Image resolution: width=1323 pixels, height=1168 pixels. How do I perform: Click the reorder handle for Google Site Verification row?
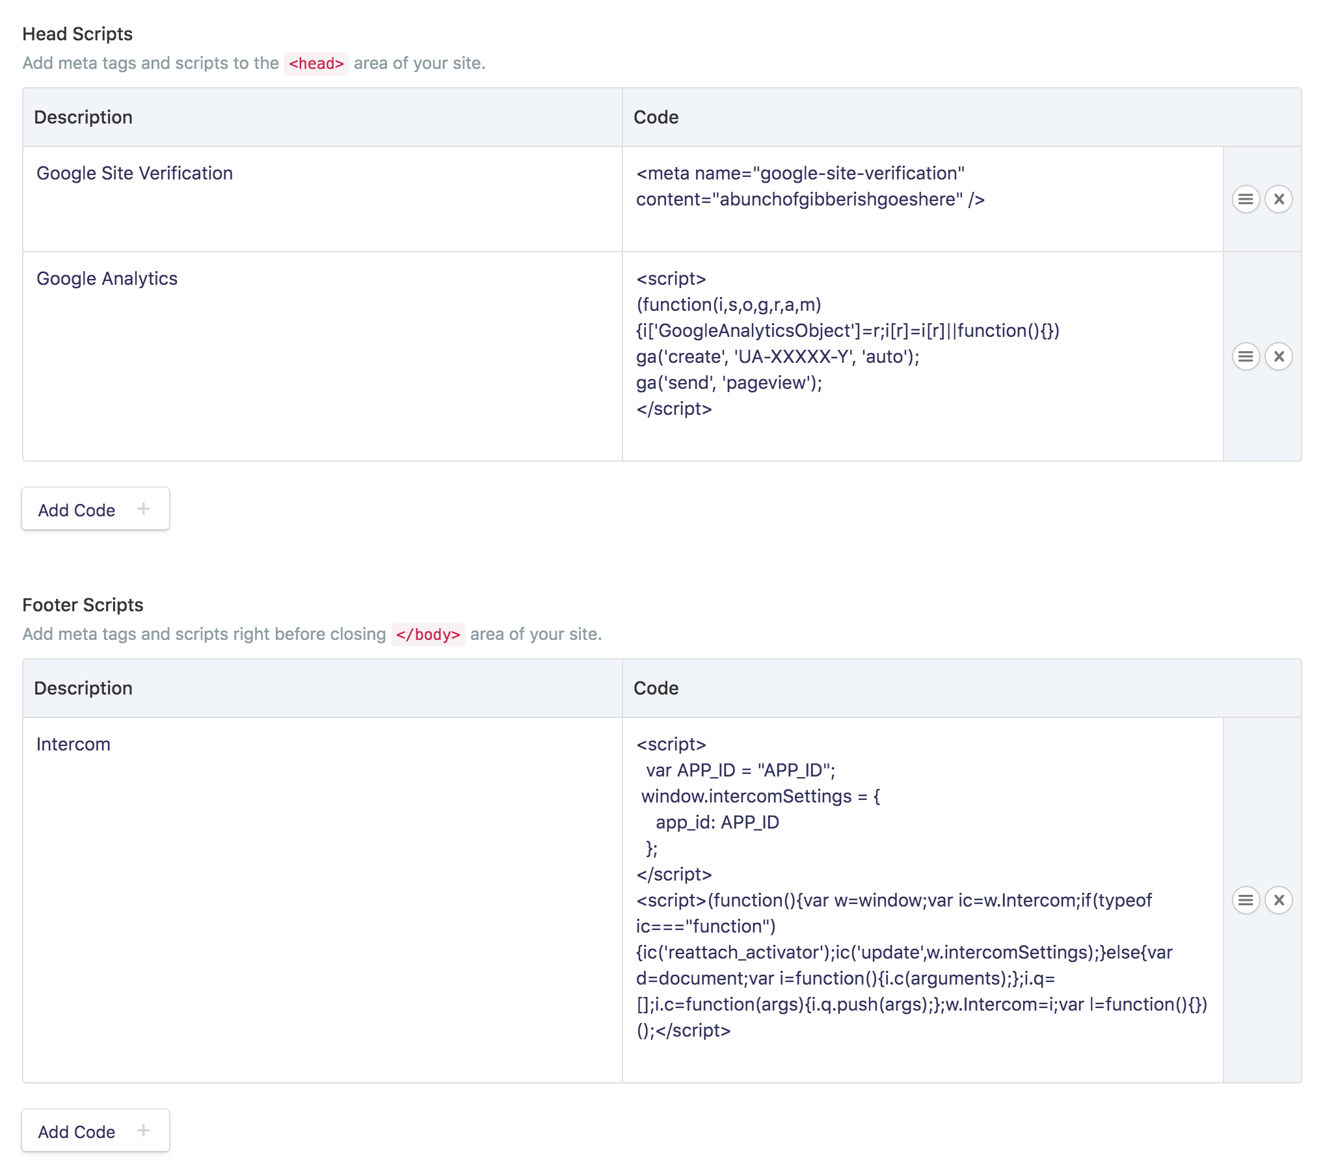pyautogui.click(x=1246, y=199)
